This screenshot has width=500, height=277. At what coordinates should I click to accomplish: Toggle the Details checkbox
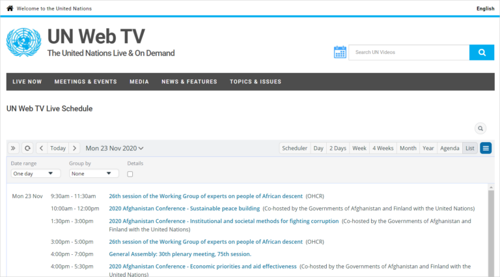click(x=130, y=174)
